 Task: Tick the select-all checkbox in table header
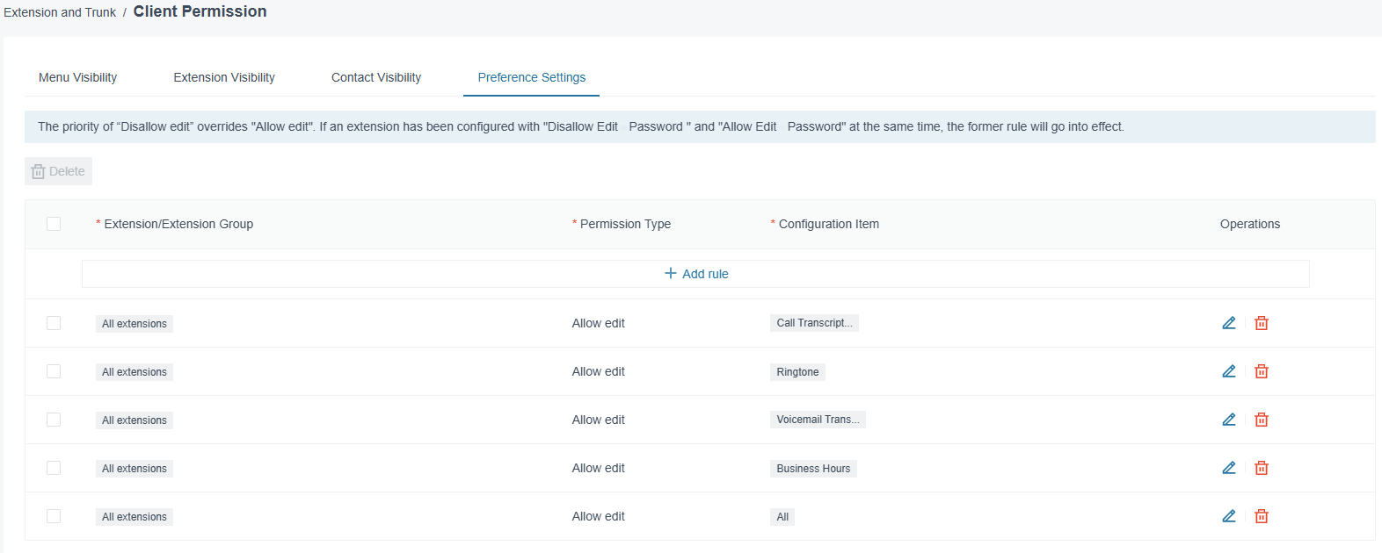tap(54, 224)
